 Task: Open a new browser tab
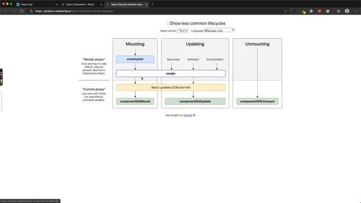[152, 5]
